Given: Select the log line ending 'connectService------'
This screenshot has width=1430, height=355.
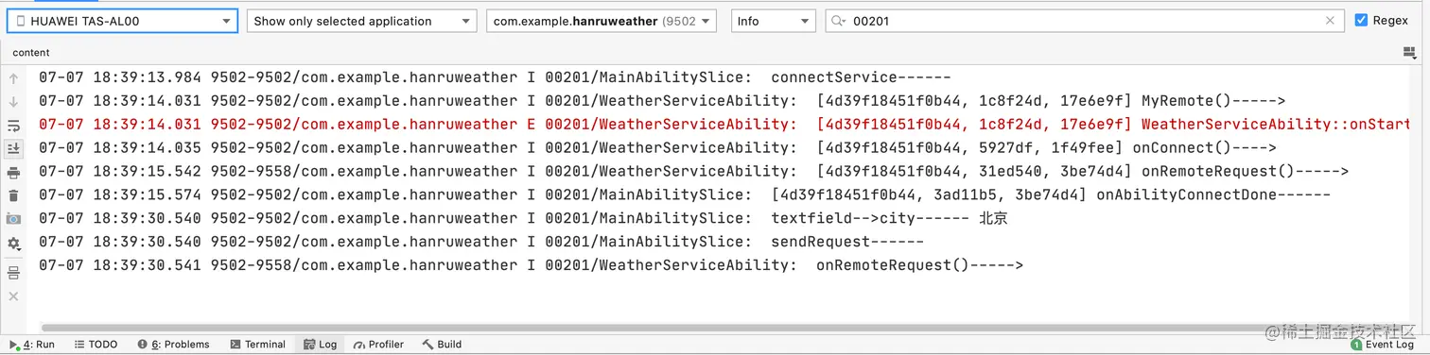Looking at the screenshot, I should (495, 78).
